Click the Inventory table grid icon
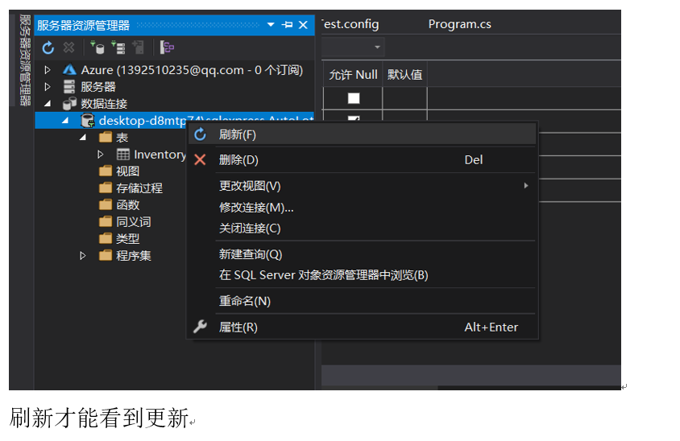 point(123,155)
